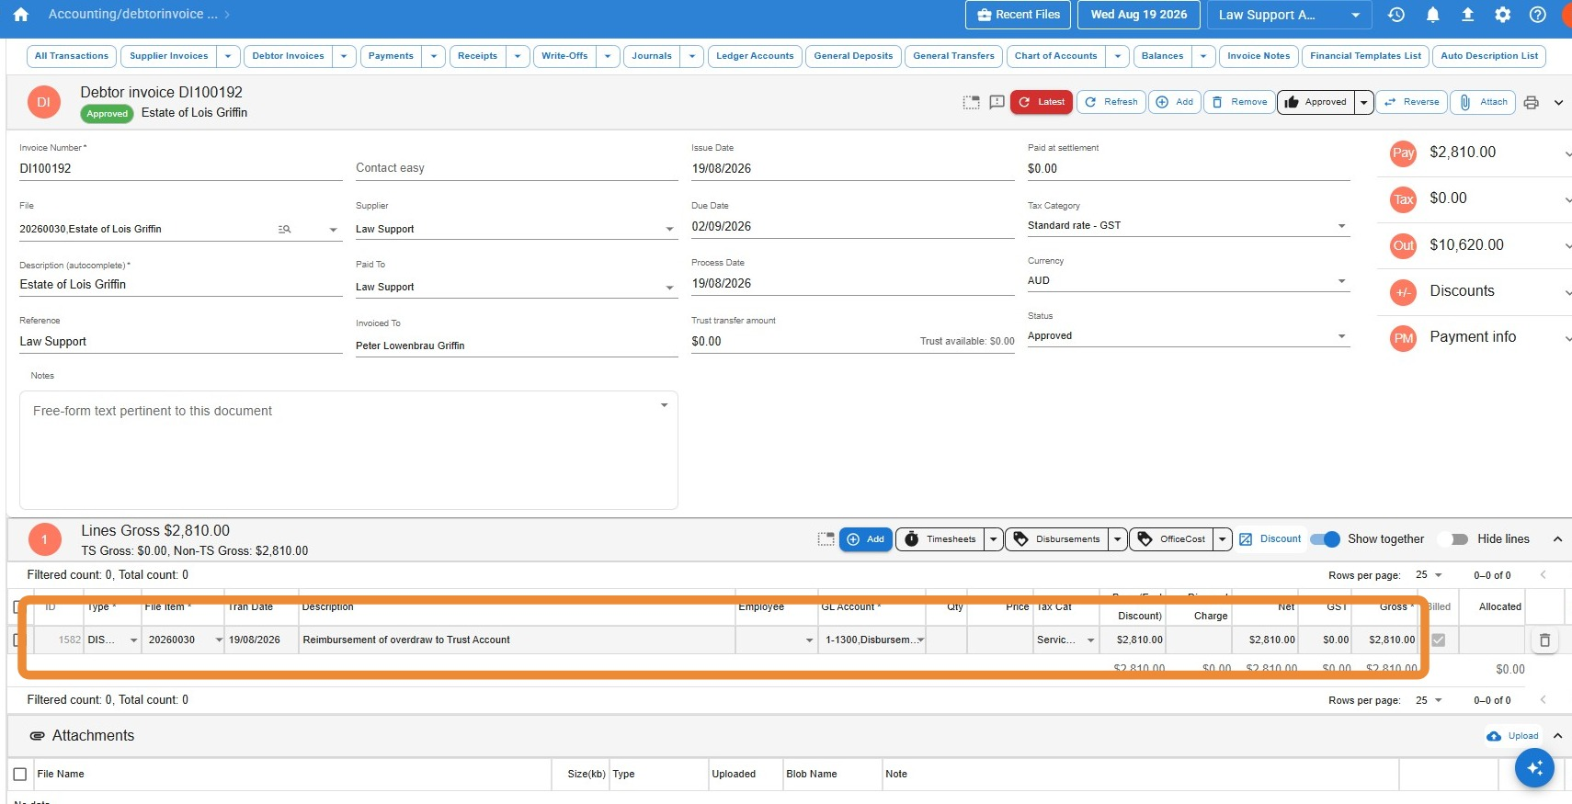Click the Upload attachments button
This screenshot has height=804, width=1572.
click(1512, 736)
